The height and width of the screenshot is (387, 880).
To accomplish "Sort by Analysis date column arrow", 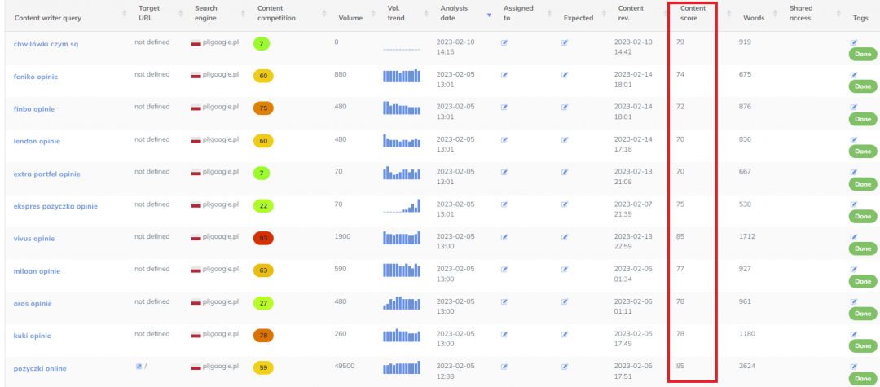I will click(x=489, y=15).
